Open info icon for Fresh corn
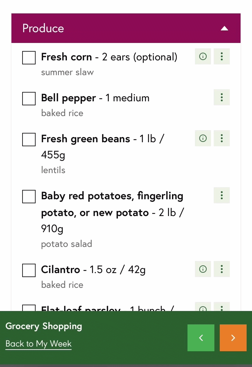This screenshot has width=252, height=367. [203, 56]
